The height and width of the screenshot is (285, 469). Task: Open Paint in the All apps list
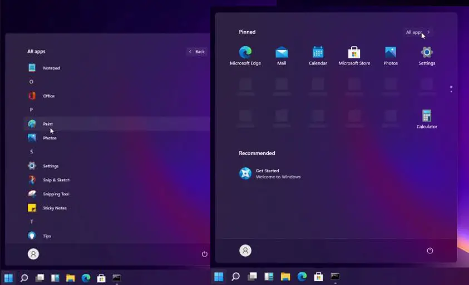tap(117, 124)
